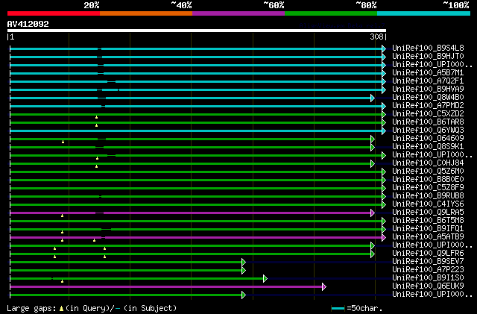Image resolution: width=477 pixels, height=314 pixels.
Task: Click the arrowhead ending the A7Q2F1 alignment
Action: [x=384, y=81]
